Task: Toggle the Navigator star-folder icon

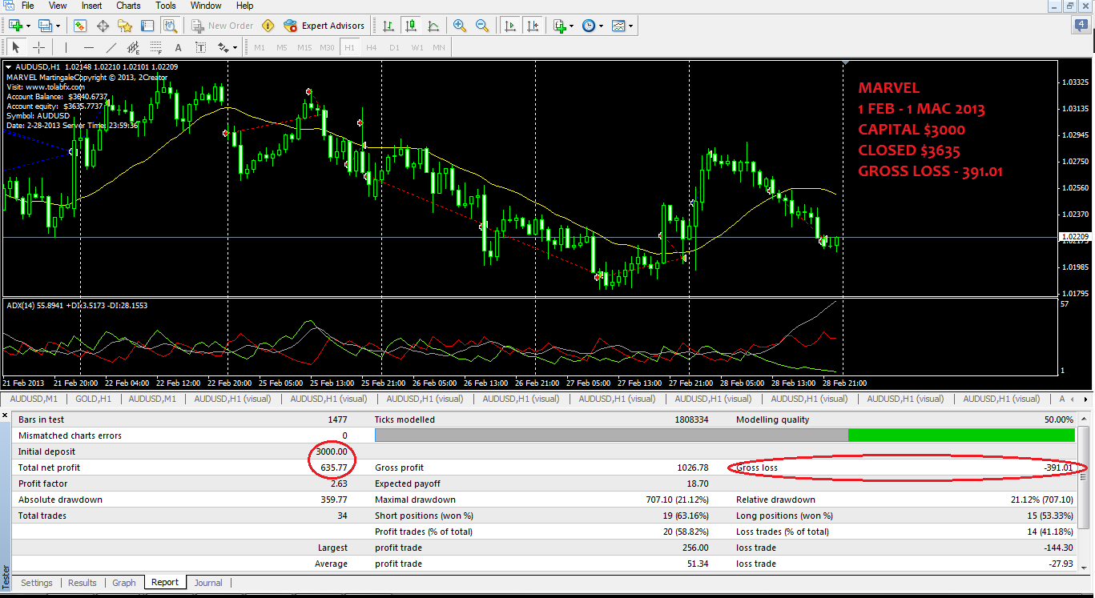Action: point(125,26)
